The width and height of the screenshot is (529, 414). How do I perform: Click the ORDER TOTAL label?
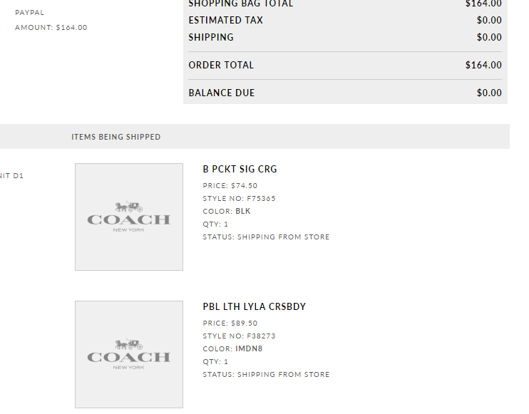click(221, 65)
